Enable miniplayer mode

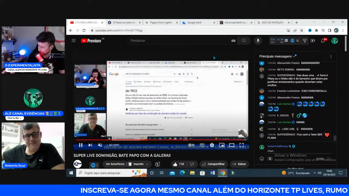222,145
